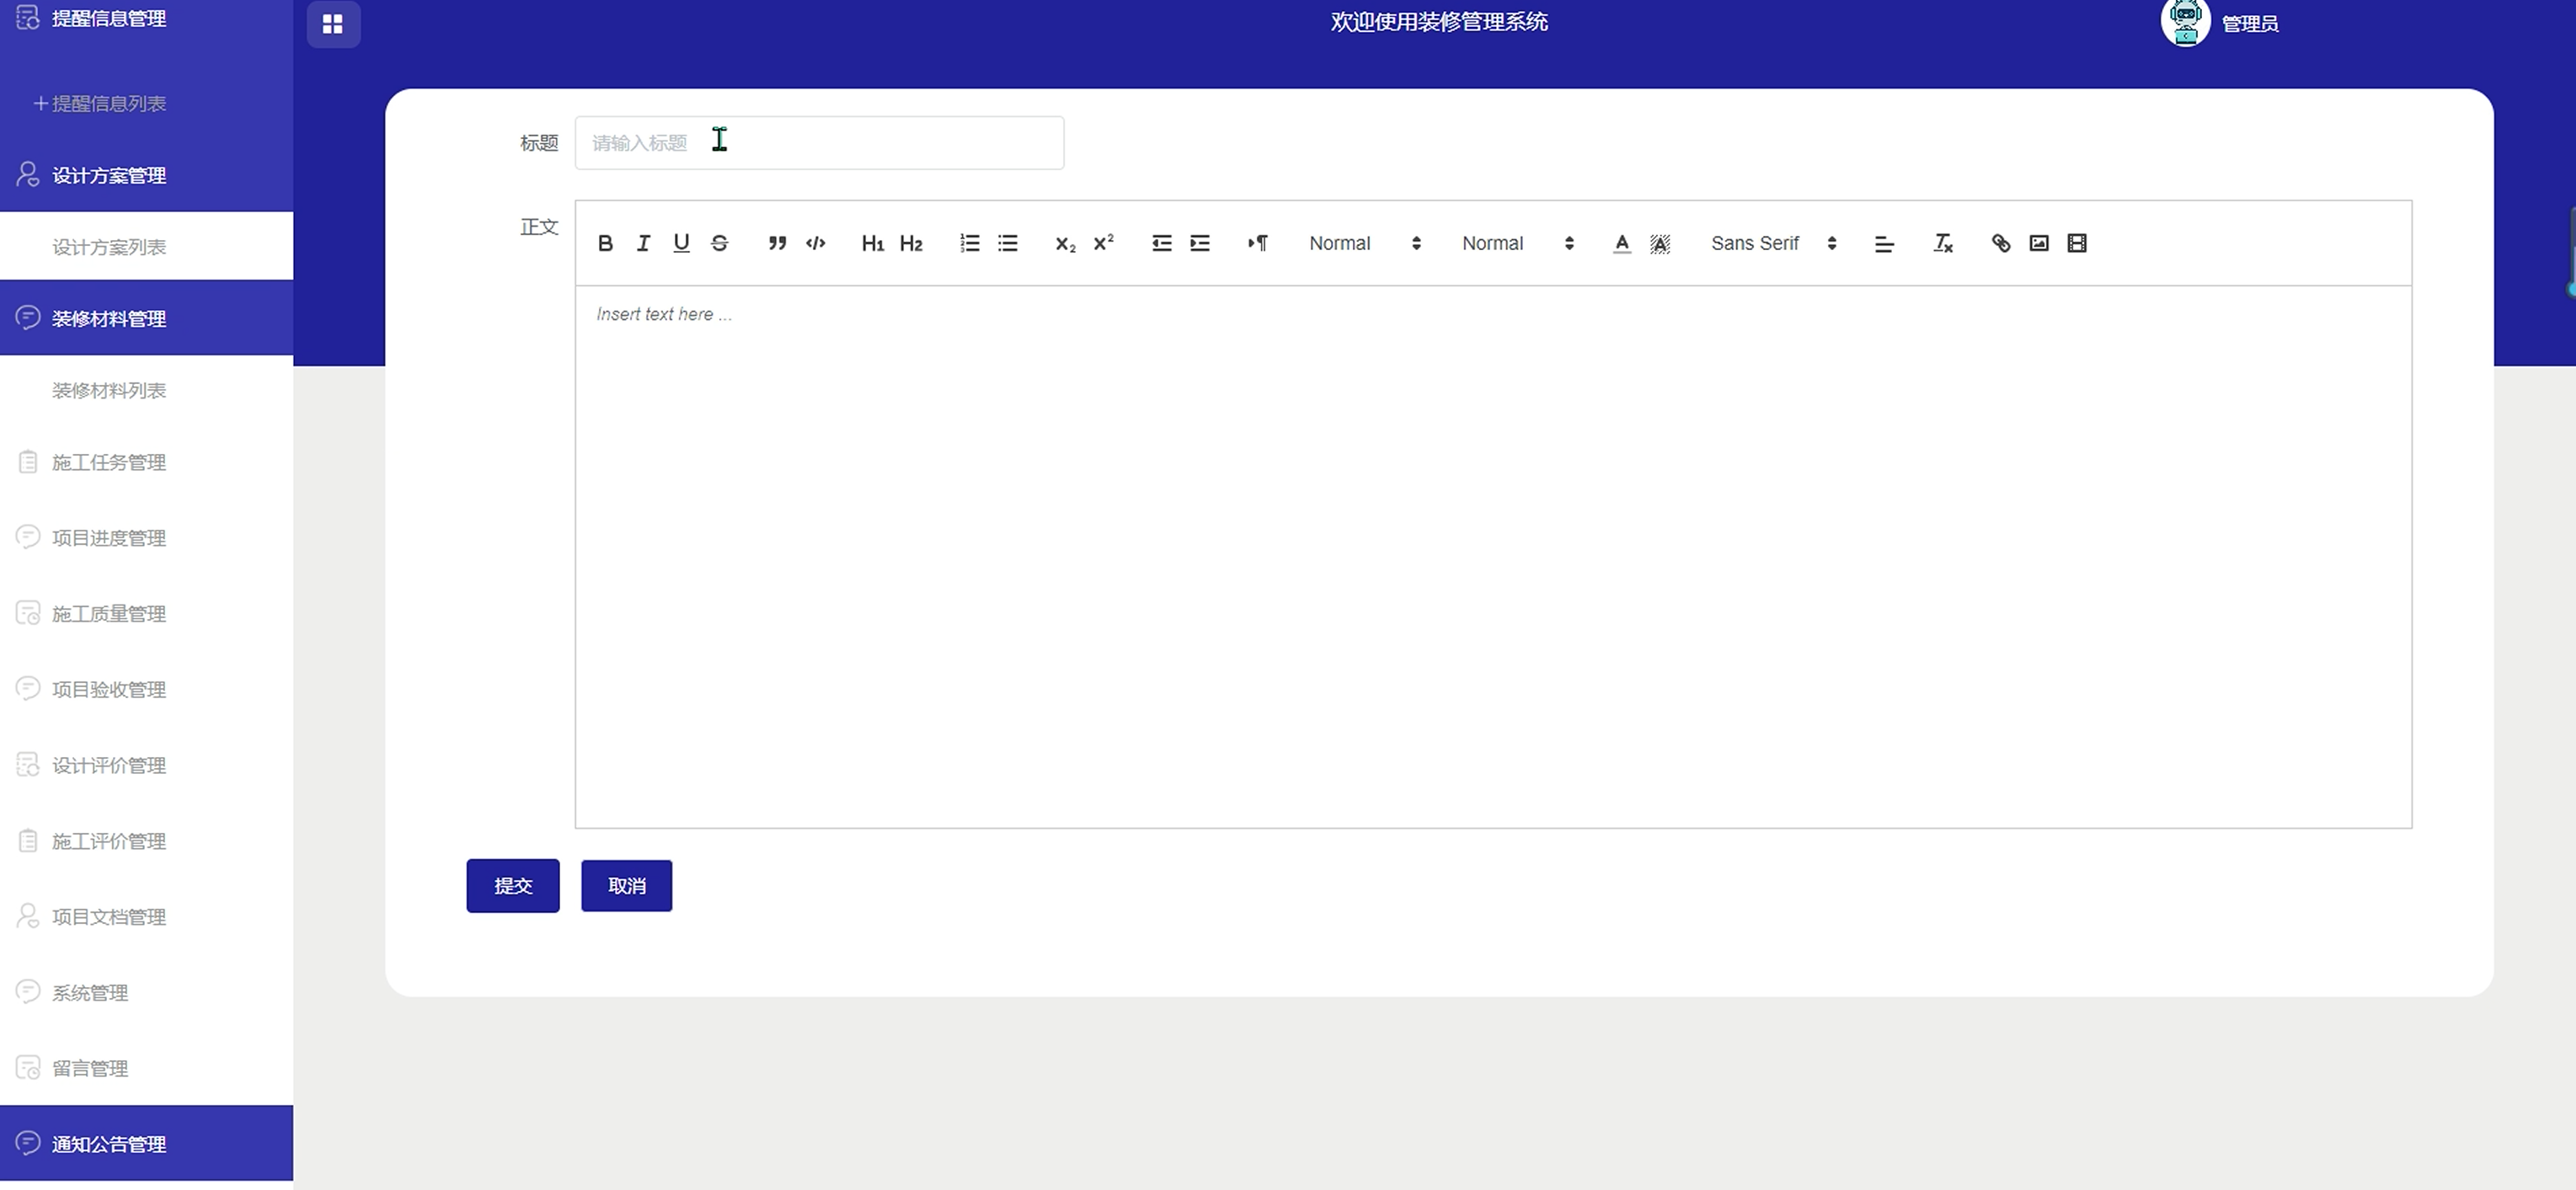Click the insert link icon
2576x1190 pixels.
tap(2000, 243)
